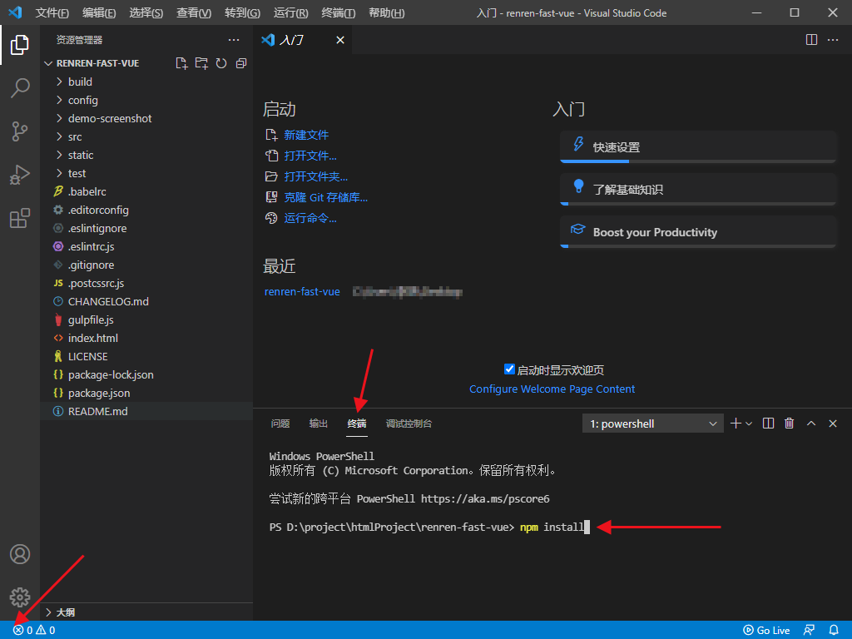Kill terminal with trash icon
The width and height of the screenshot is (852, 639).
(790, 424)
